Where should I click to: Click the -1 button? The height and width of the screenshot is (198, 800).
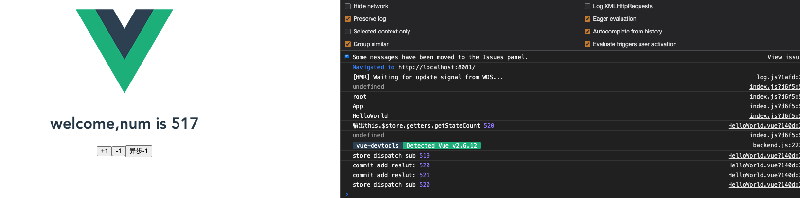click(x=119, y=151)
